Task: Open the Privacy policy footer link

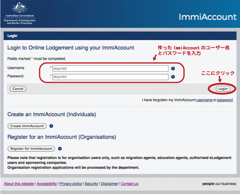Action: [71, 184]
